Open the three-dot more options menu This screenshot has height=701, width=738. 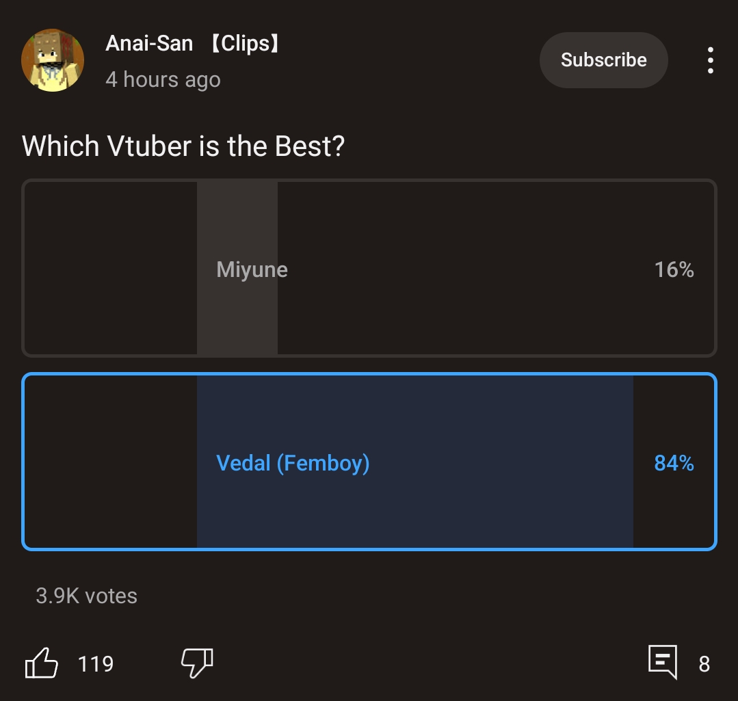(710, 60)
